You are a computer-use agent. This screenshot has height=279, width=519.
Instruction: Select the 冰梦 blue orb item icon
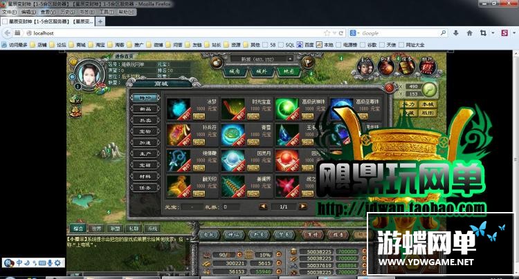[179, 108]
